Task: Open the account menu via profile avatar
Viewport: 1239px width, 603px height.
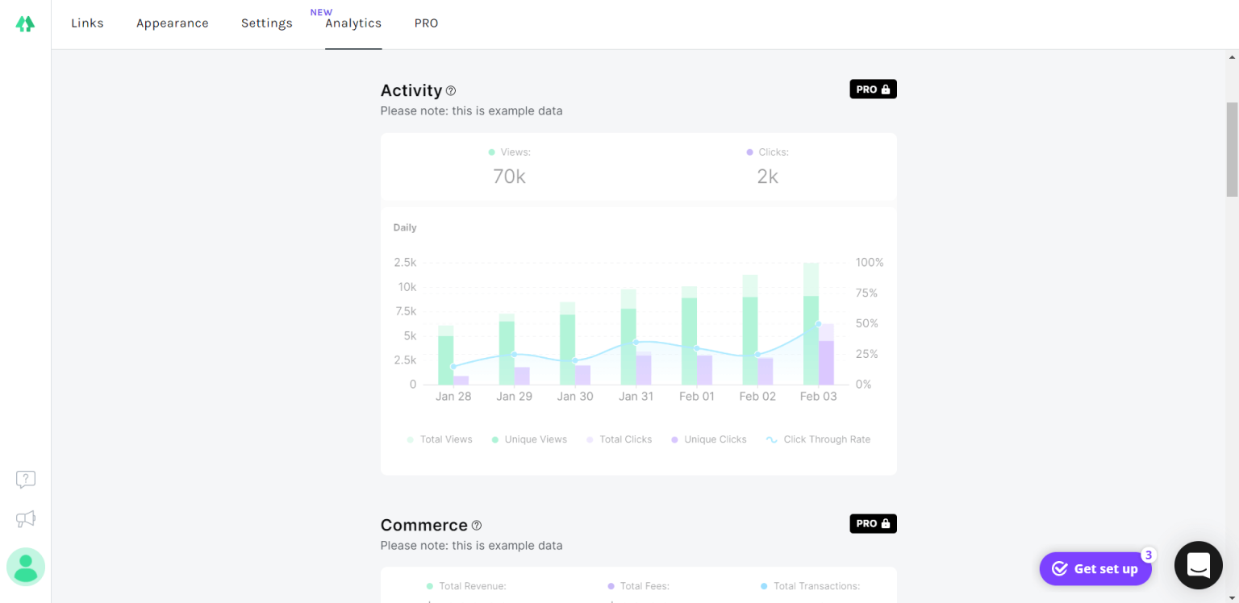Action: click(x=25, y=567)
